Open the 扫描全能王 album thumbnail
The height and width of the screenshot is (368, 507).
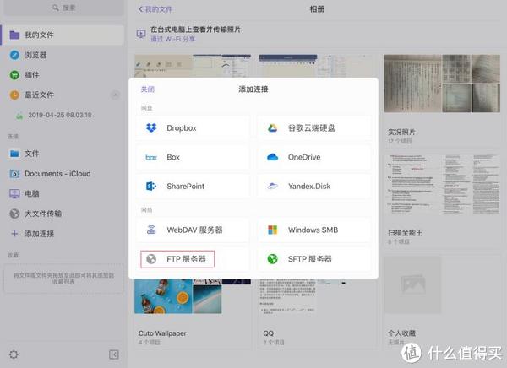[x=442, y=184]
